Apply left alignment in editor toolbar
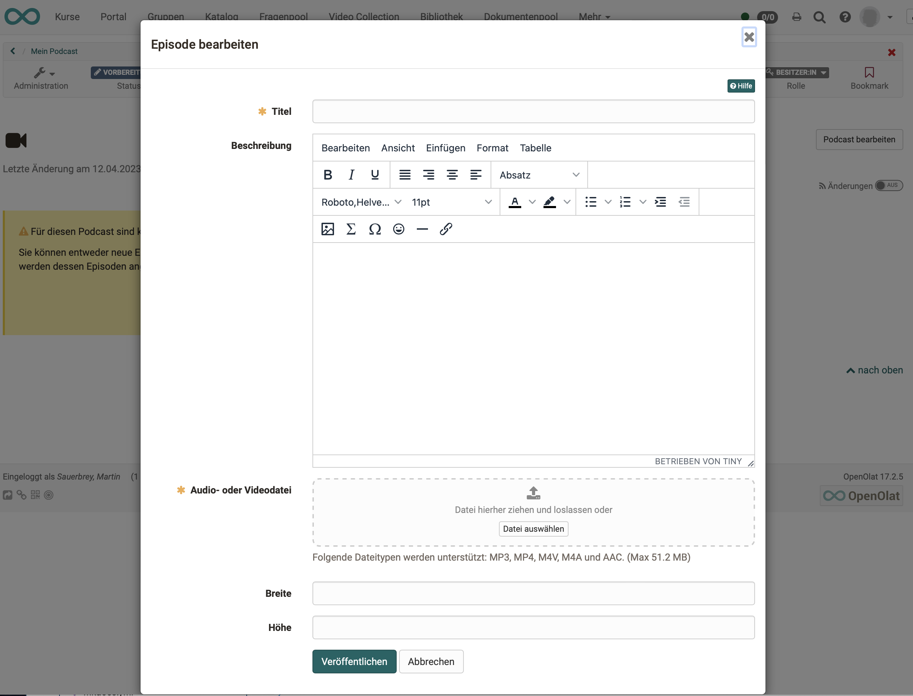 [x=476, y=175]
